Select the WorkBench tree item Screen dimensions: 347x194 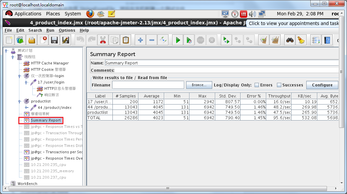pos(27,184)
